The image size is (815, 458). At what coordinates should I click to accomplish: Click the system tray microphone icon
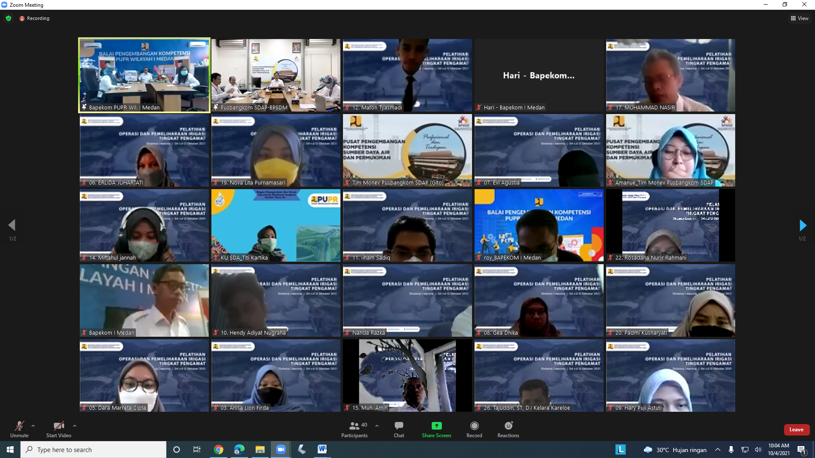pos(731,450)
